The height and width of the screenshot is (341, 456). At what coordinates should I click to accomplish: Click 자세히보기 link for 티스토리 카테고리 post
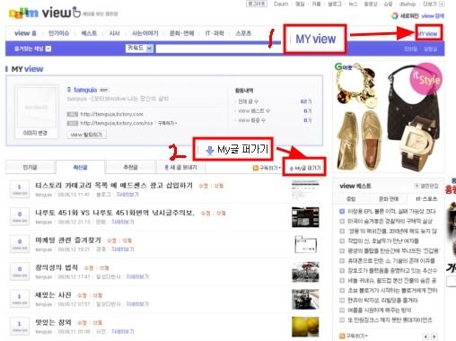click(x=127, y=195)
